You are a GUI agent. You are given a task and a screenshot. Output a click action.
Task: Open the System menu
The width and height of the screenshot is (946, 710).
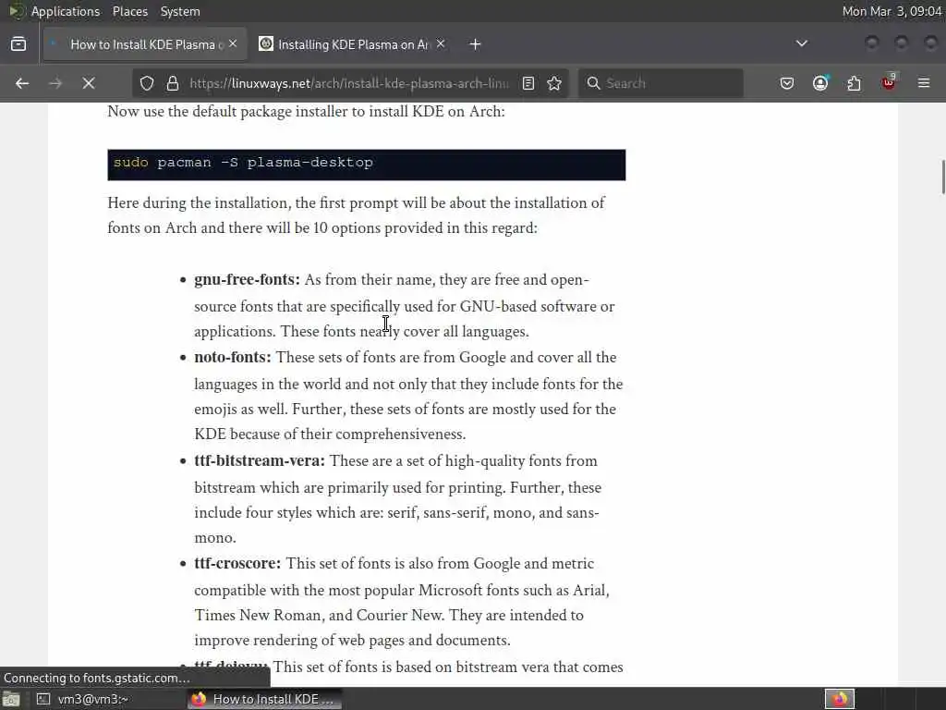coord(180,11)
